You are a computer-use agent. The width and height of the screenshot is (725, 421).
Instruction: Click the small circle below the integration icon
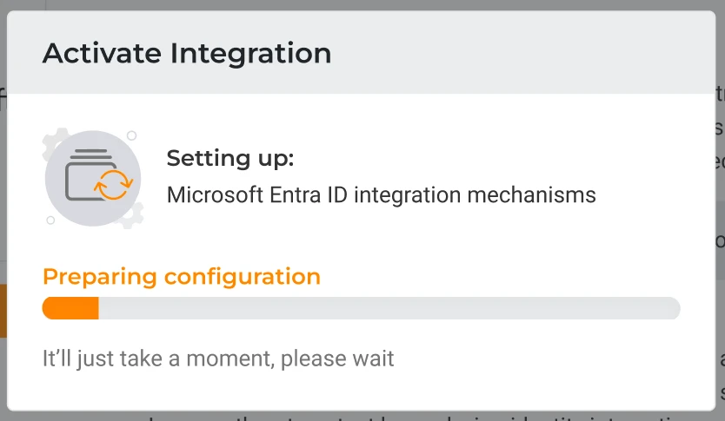(50, 220)
